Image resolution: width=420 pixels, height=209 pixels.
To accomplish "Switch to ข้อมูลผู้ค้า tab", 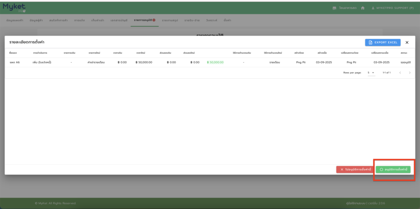I will (36, 20).
